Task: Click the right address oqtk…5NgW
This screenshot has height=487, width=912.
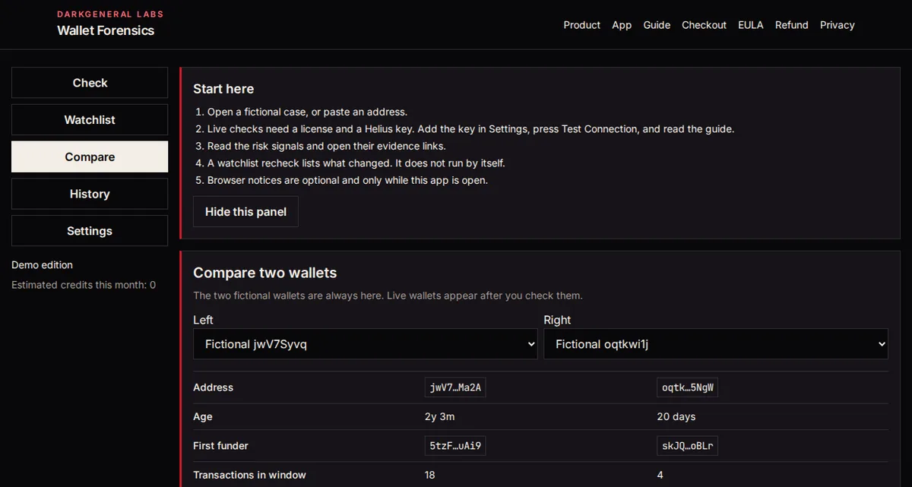Action: [x=688, y=387]
